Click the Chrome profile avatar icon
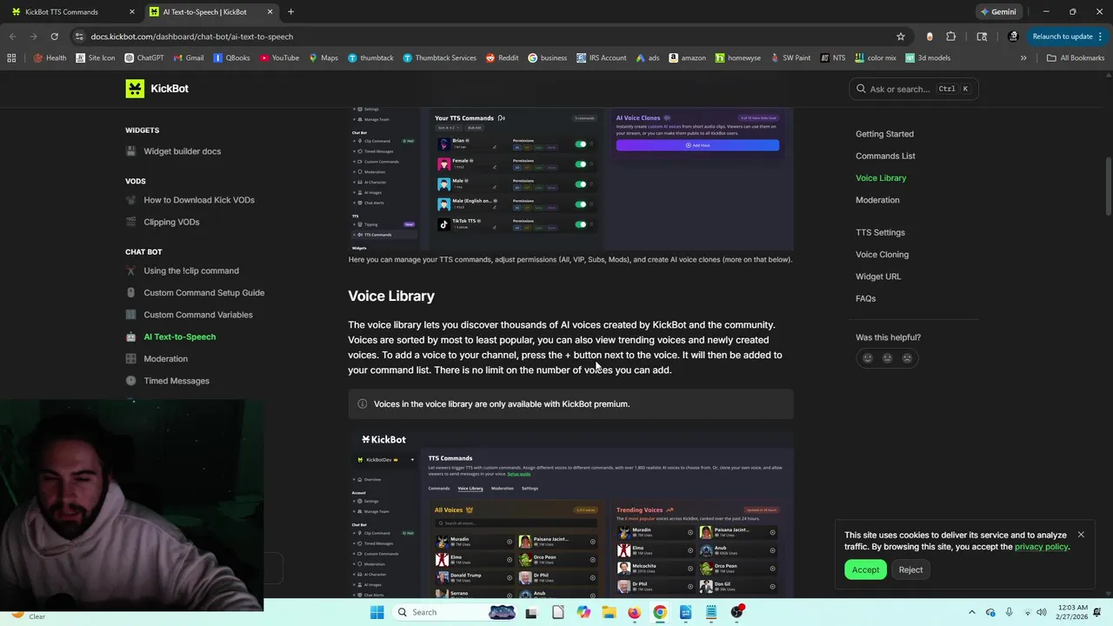1113x626 pixels. [1013, 37]
